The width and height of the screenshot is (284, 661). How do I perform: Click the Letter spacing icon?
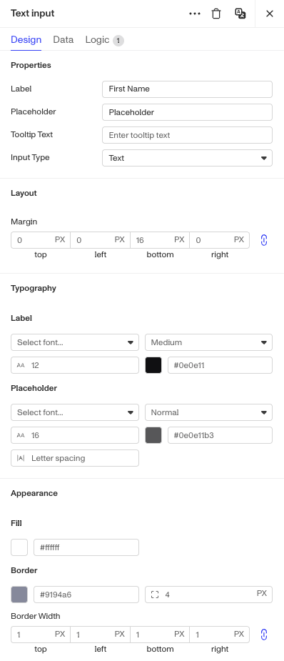point(21,458)
